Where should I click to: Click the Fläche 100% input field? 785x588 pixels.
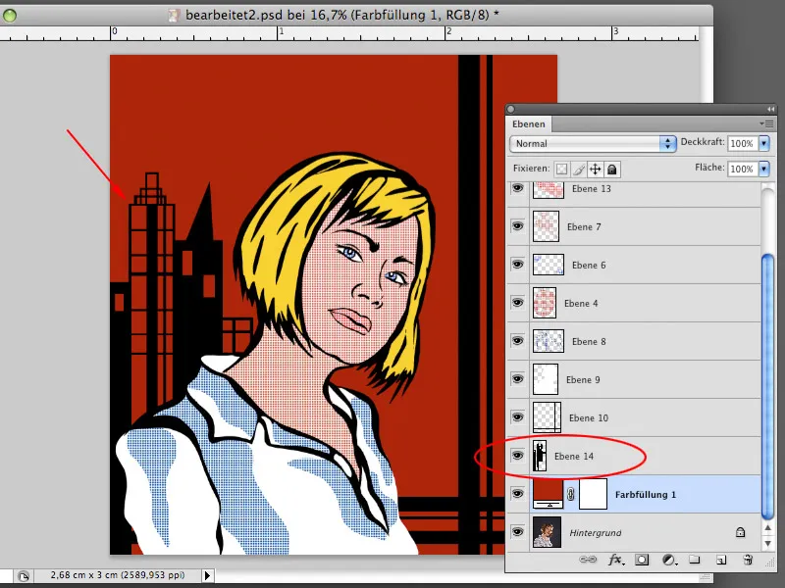click(743, 169)
